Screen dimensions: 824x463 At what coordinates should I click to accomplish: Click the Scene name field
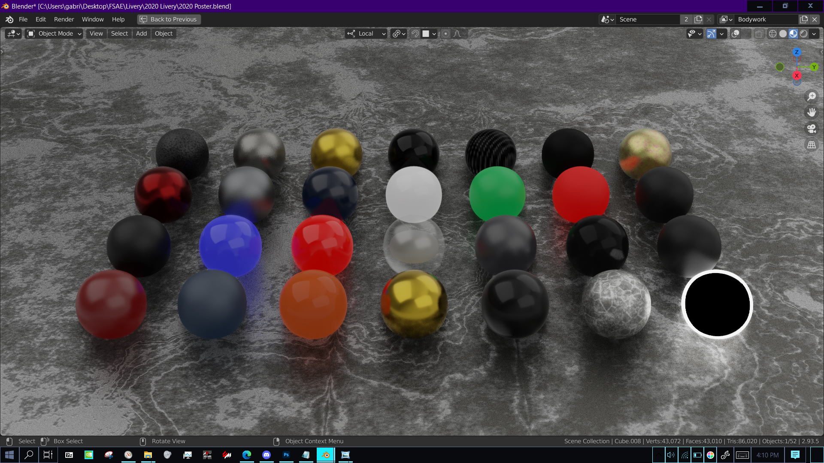[x=648, y=19]
